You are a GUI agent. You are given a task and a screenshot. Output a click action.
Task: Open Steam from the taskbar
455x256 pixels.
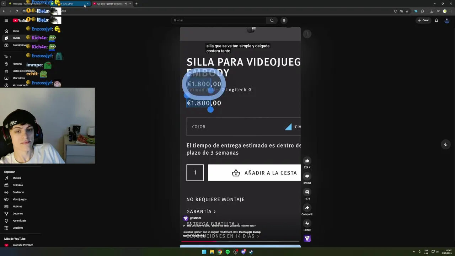click(x=251, y=252)
